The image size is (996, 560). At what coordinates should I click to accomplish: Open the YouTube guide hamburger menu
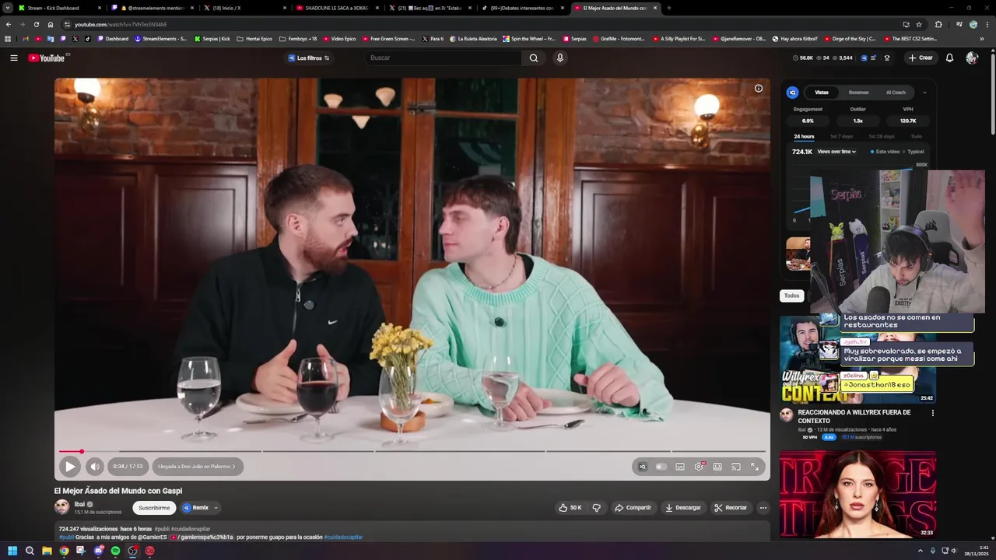[13, 58]
